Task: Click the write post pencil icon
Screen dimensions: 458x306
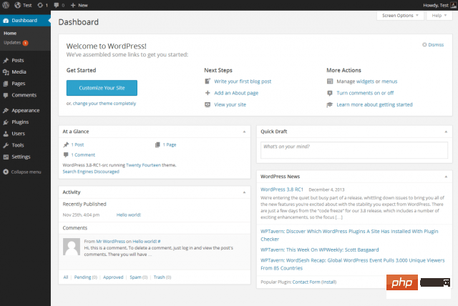Action: point(208,81)
